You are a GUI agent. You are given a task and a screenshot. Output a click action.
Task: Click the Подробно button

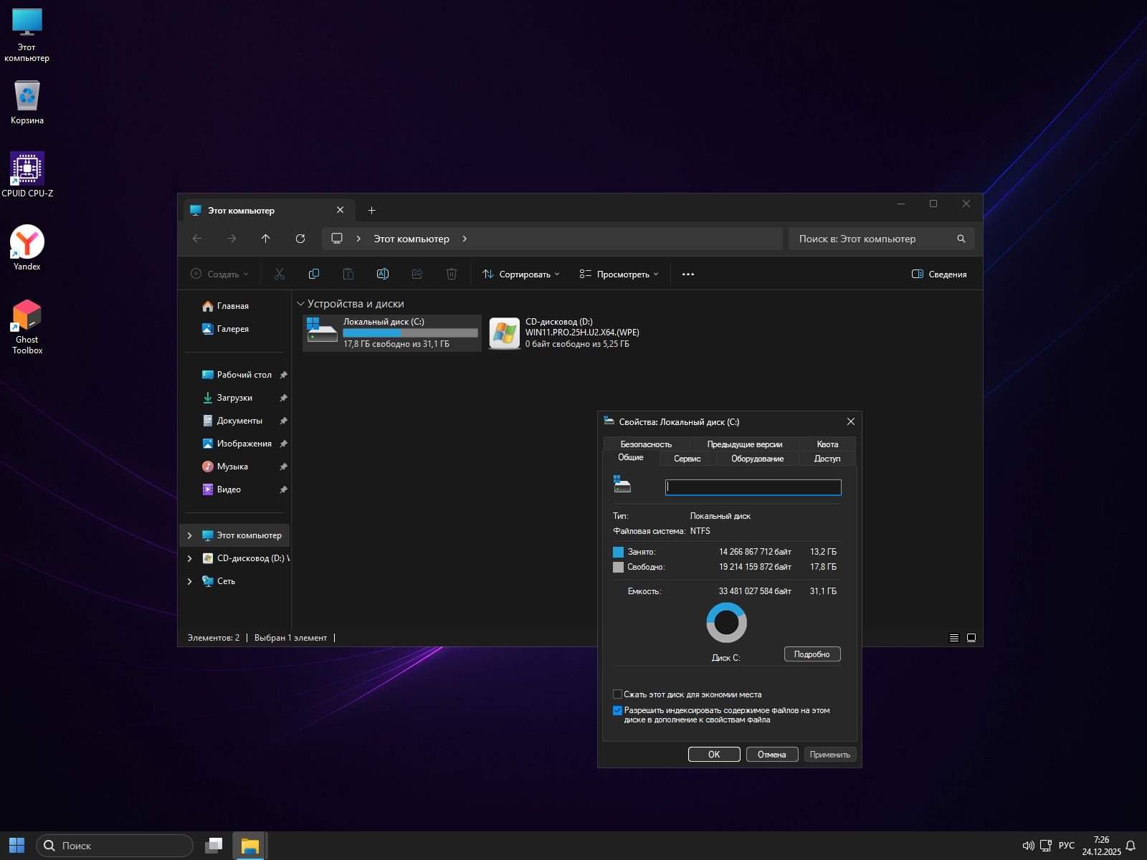point(812,654)
